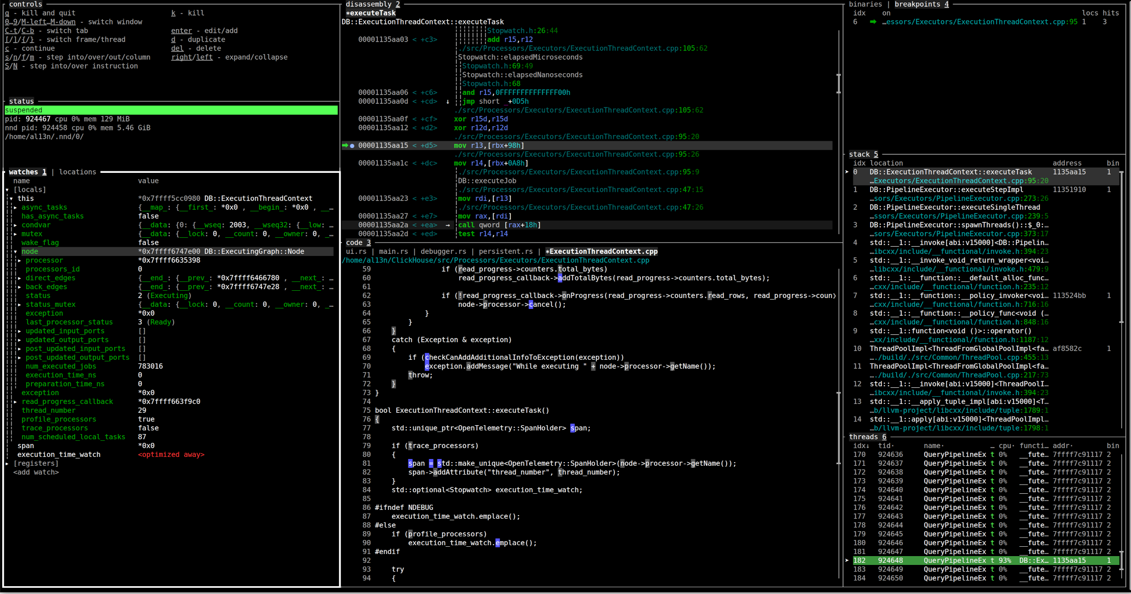Sort threads by the tid column header
1131x594 pixels.
click(x=886, y=446)
